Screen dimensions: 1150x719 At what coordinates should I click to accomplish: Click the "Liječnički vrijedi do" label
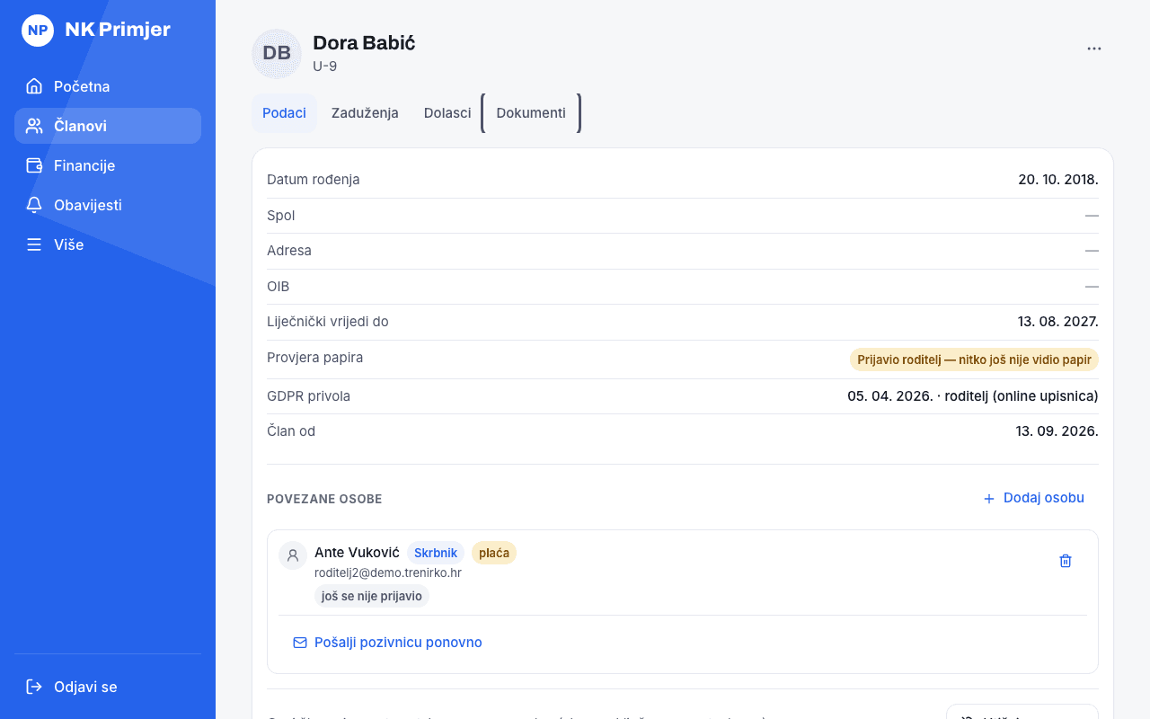[328, 322]
